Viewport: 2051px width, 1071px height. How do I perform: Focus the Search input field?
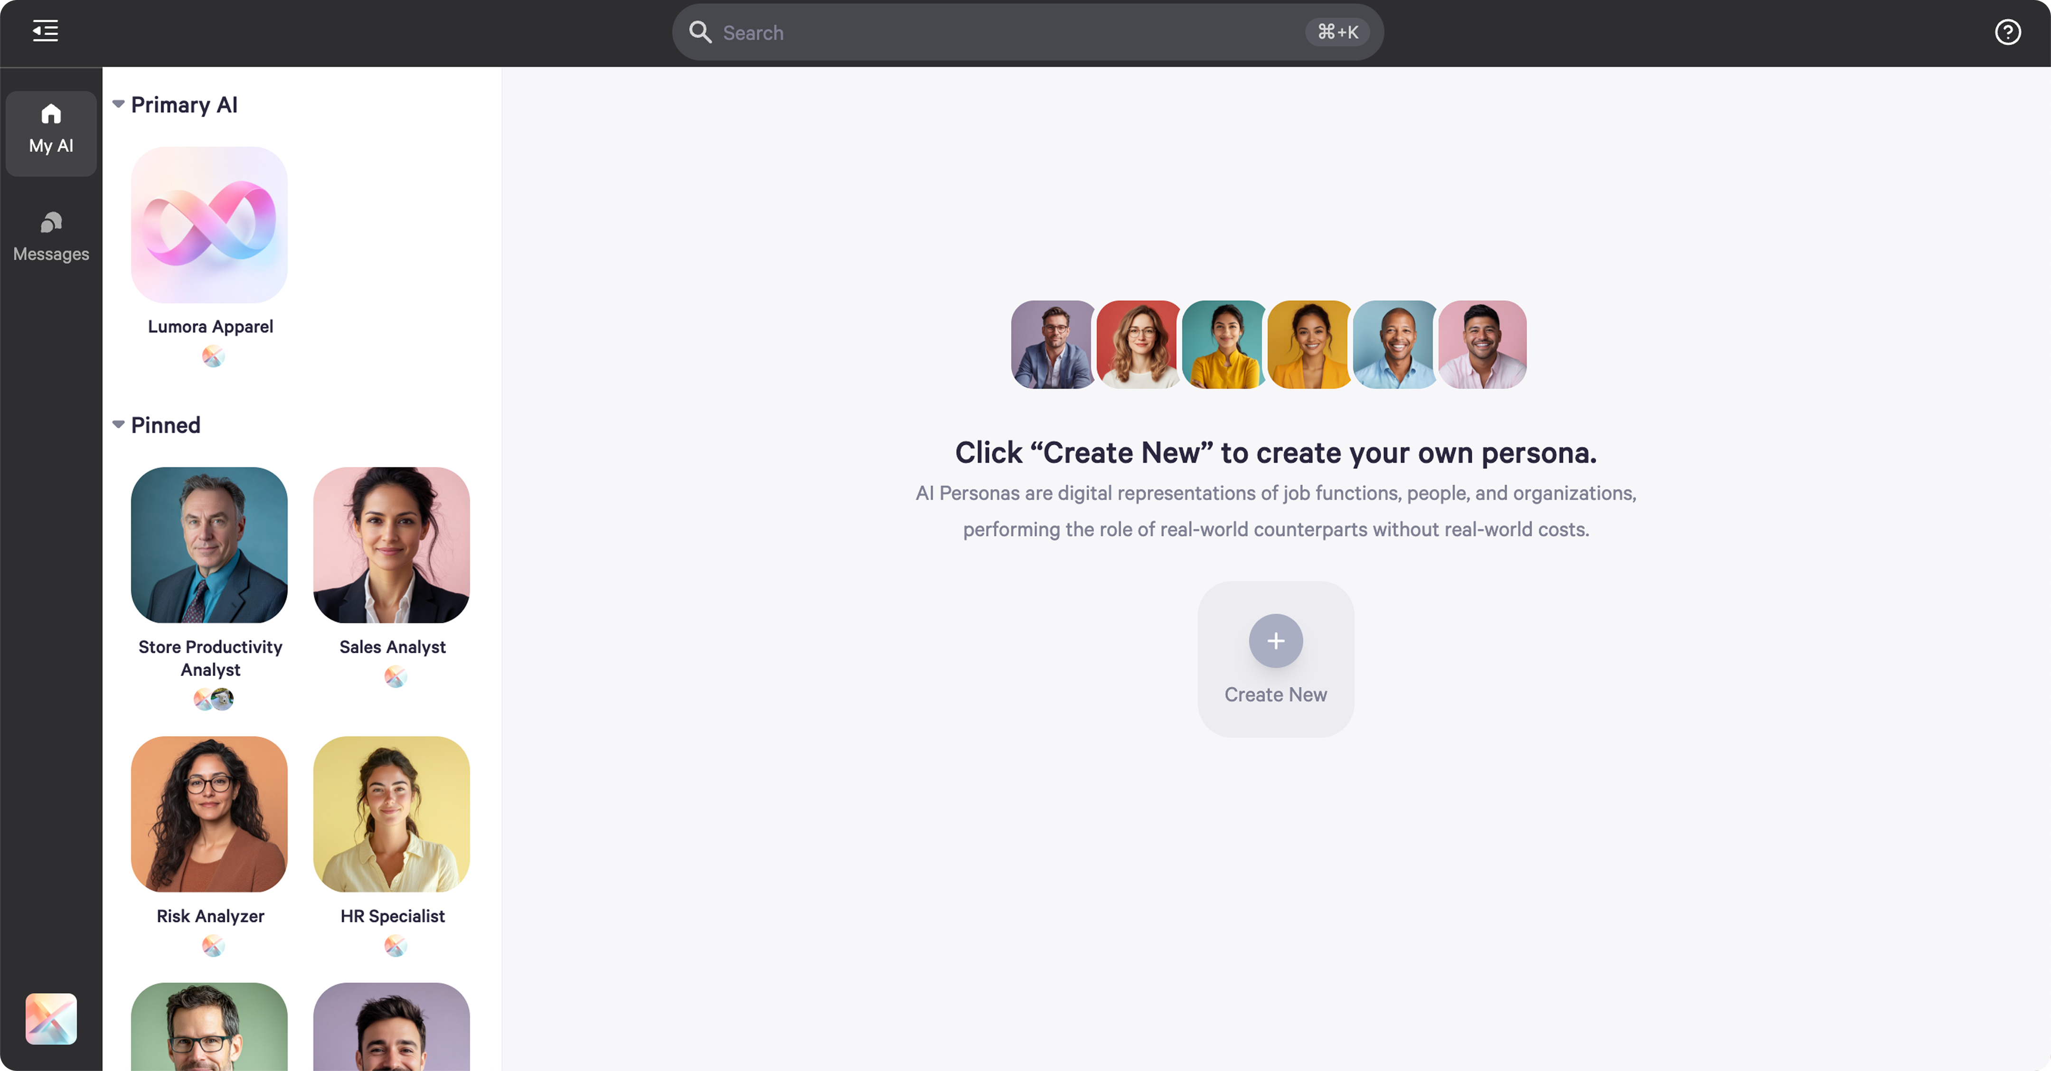pos(1027,32)
